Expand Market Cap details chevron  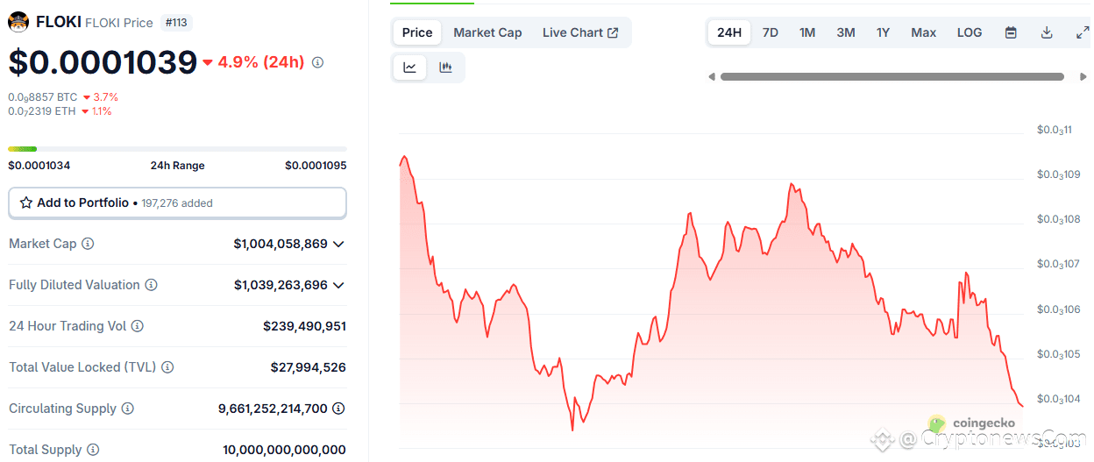tap(338, 244)
